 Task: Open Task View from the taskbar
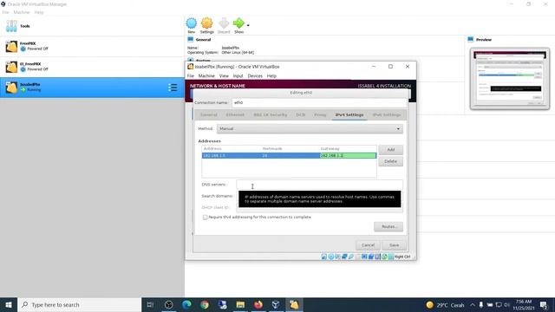(150, 304)
